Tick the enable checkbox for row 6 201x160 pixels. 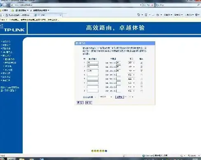point(141,83)
